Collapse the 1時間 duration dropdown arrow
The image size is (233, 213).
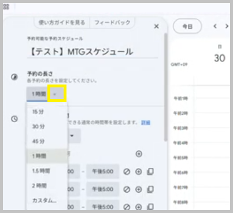click(55, 94)
